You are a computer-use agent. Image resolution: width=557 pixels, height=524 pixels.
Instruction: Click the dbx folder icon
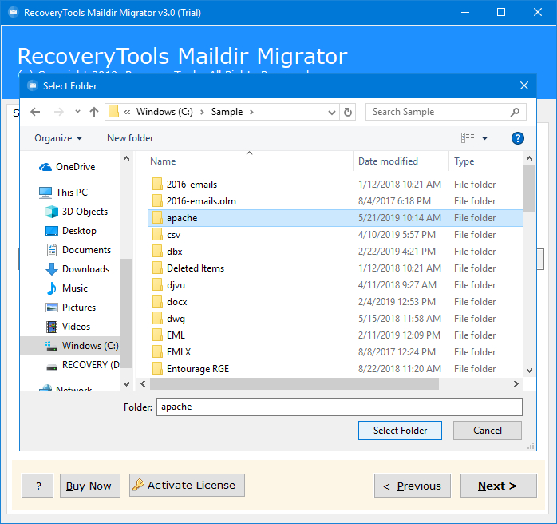(157, 252)
